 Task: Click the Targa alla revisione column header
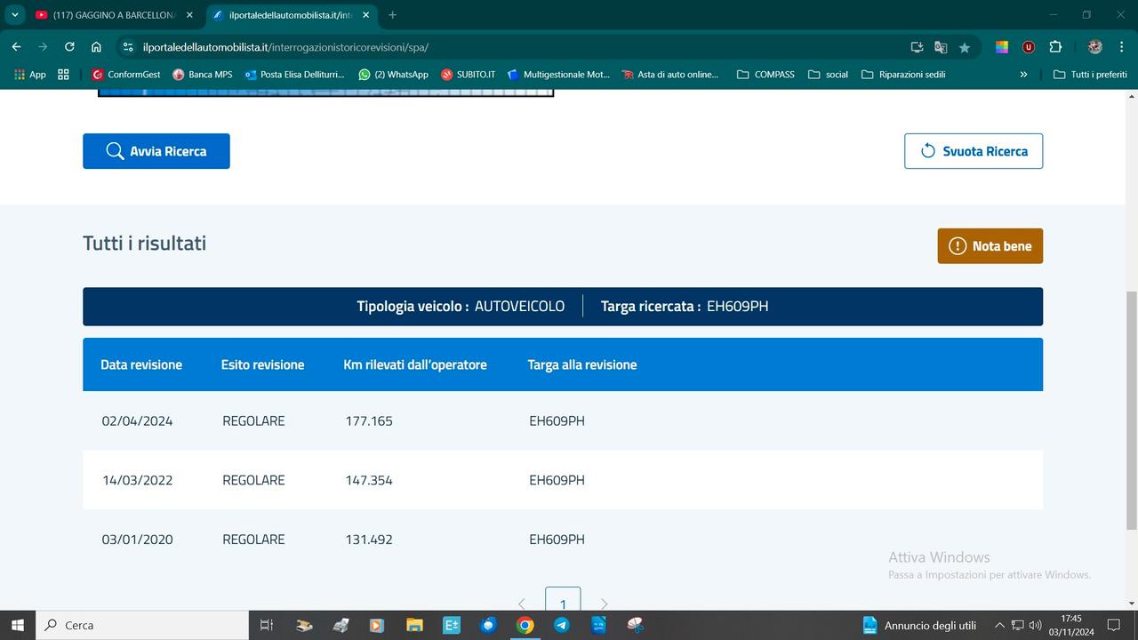coord(582,364)
